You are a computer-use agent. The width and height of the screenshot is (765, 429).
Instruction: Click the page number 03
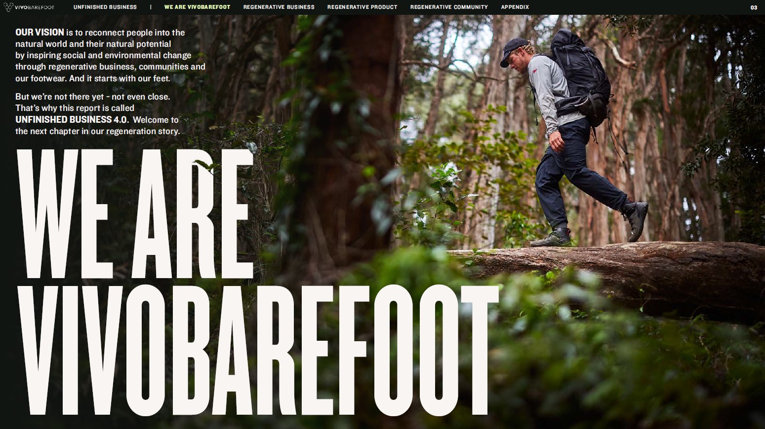754,7
